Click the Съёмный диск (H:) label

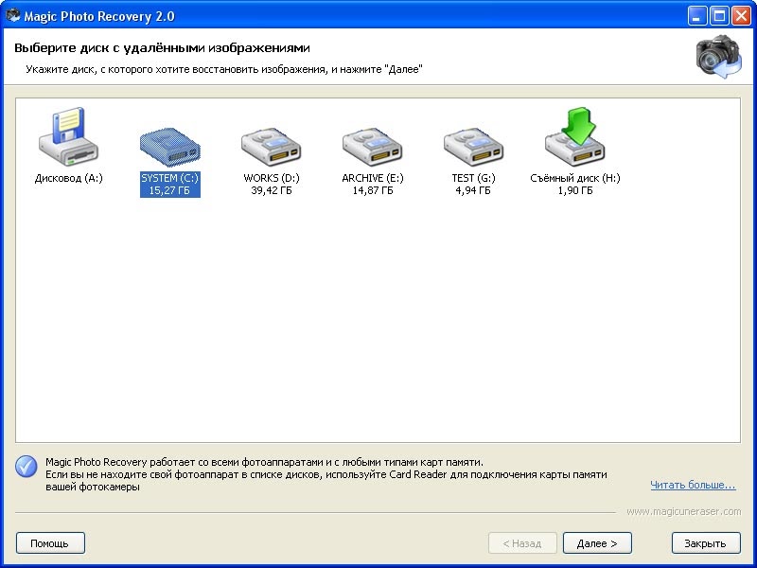[575, 178]
